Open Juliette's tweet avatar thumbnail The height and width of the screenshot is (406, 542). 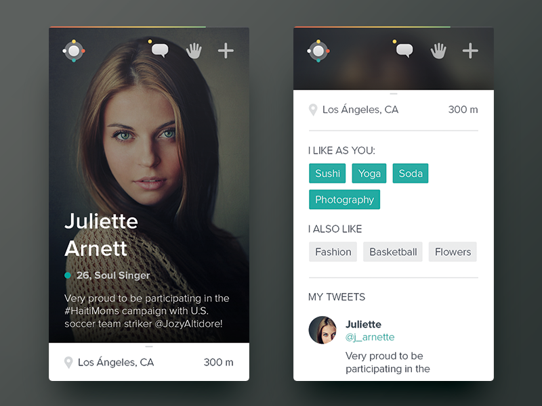tap(322, 330)
